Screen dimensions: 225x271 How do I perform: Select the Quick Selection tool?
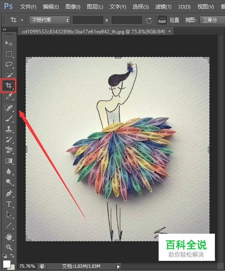coord(9,75)
